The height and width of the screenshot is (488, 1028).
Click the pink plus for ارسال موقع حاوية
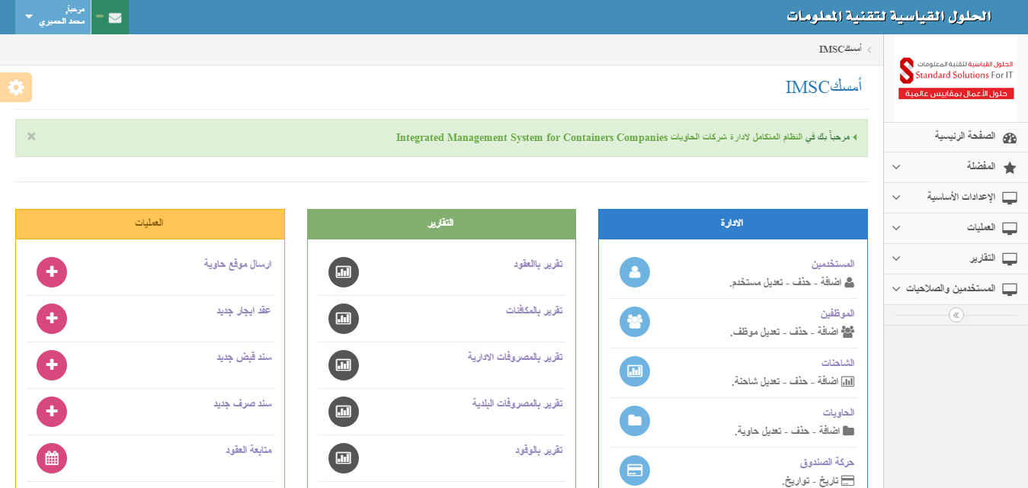click(x=52, y=272)
